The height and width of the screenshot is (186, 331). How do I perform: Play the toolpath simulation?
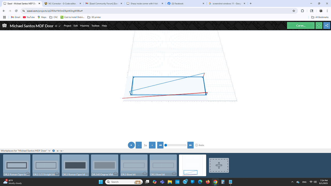pos(131,145)
